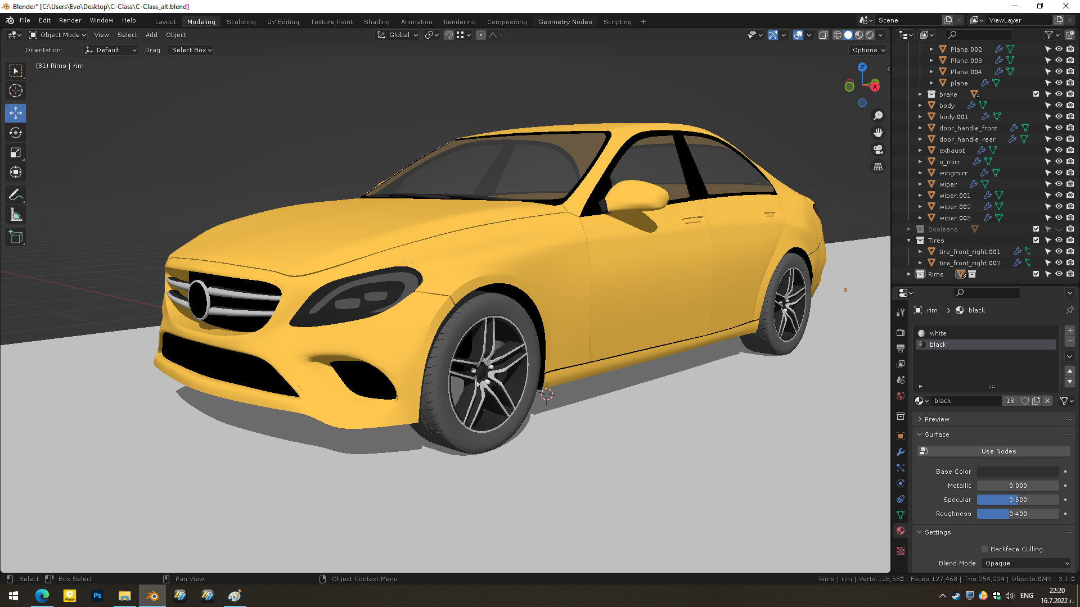Viewport: 1080px width, 607px height.
Task: Toggle camera view in the viewport
Action: 877,150
